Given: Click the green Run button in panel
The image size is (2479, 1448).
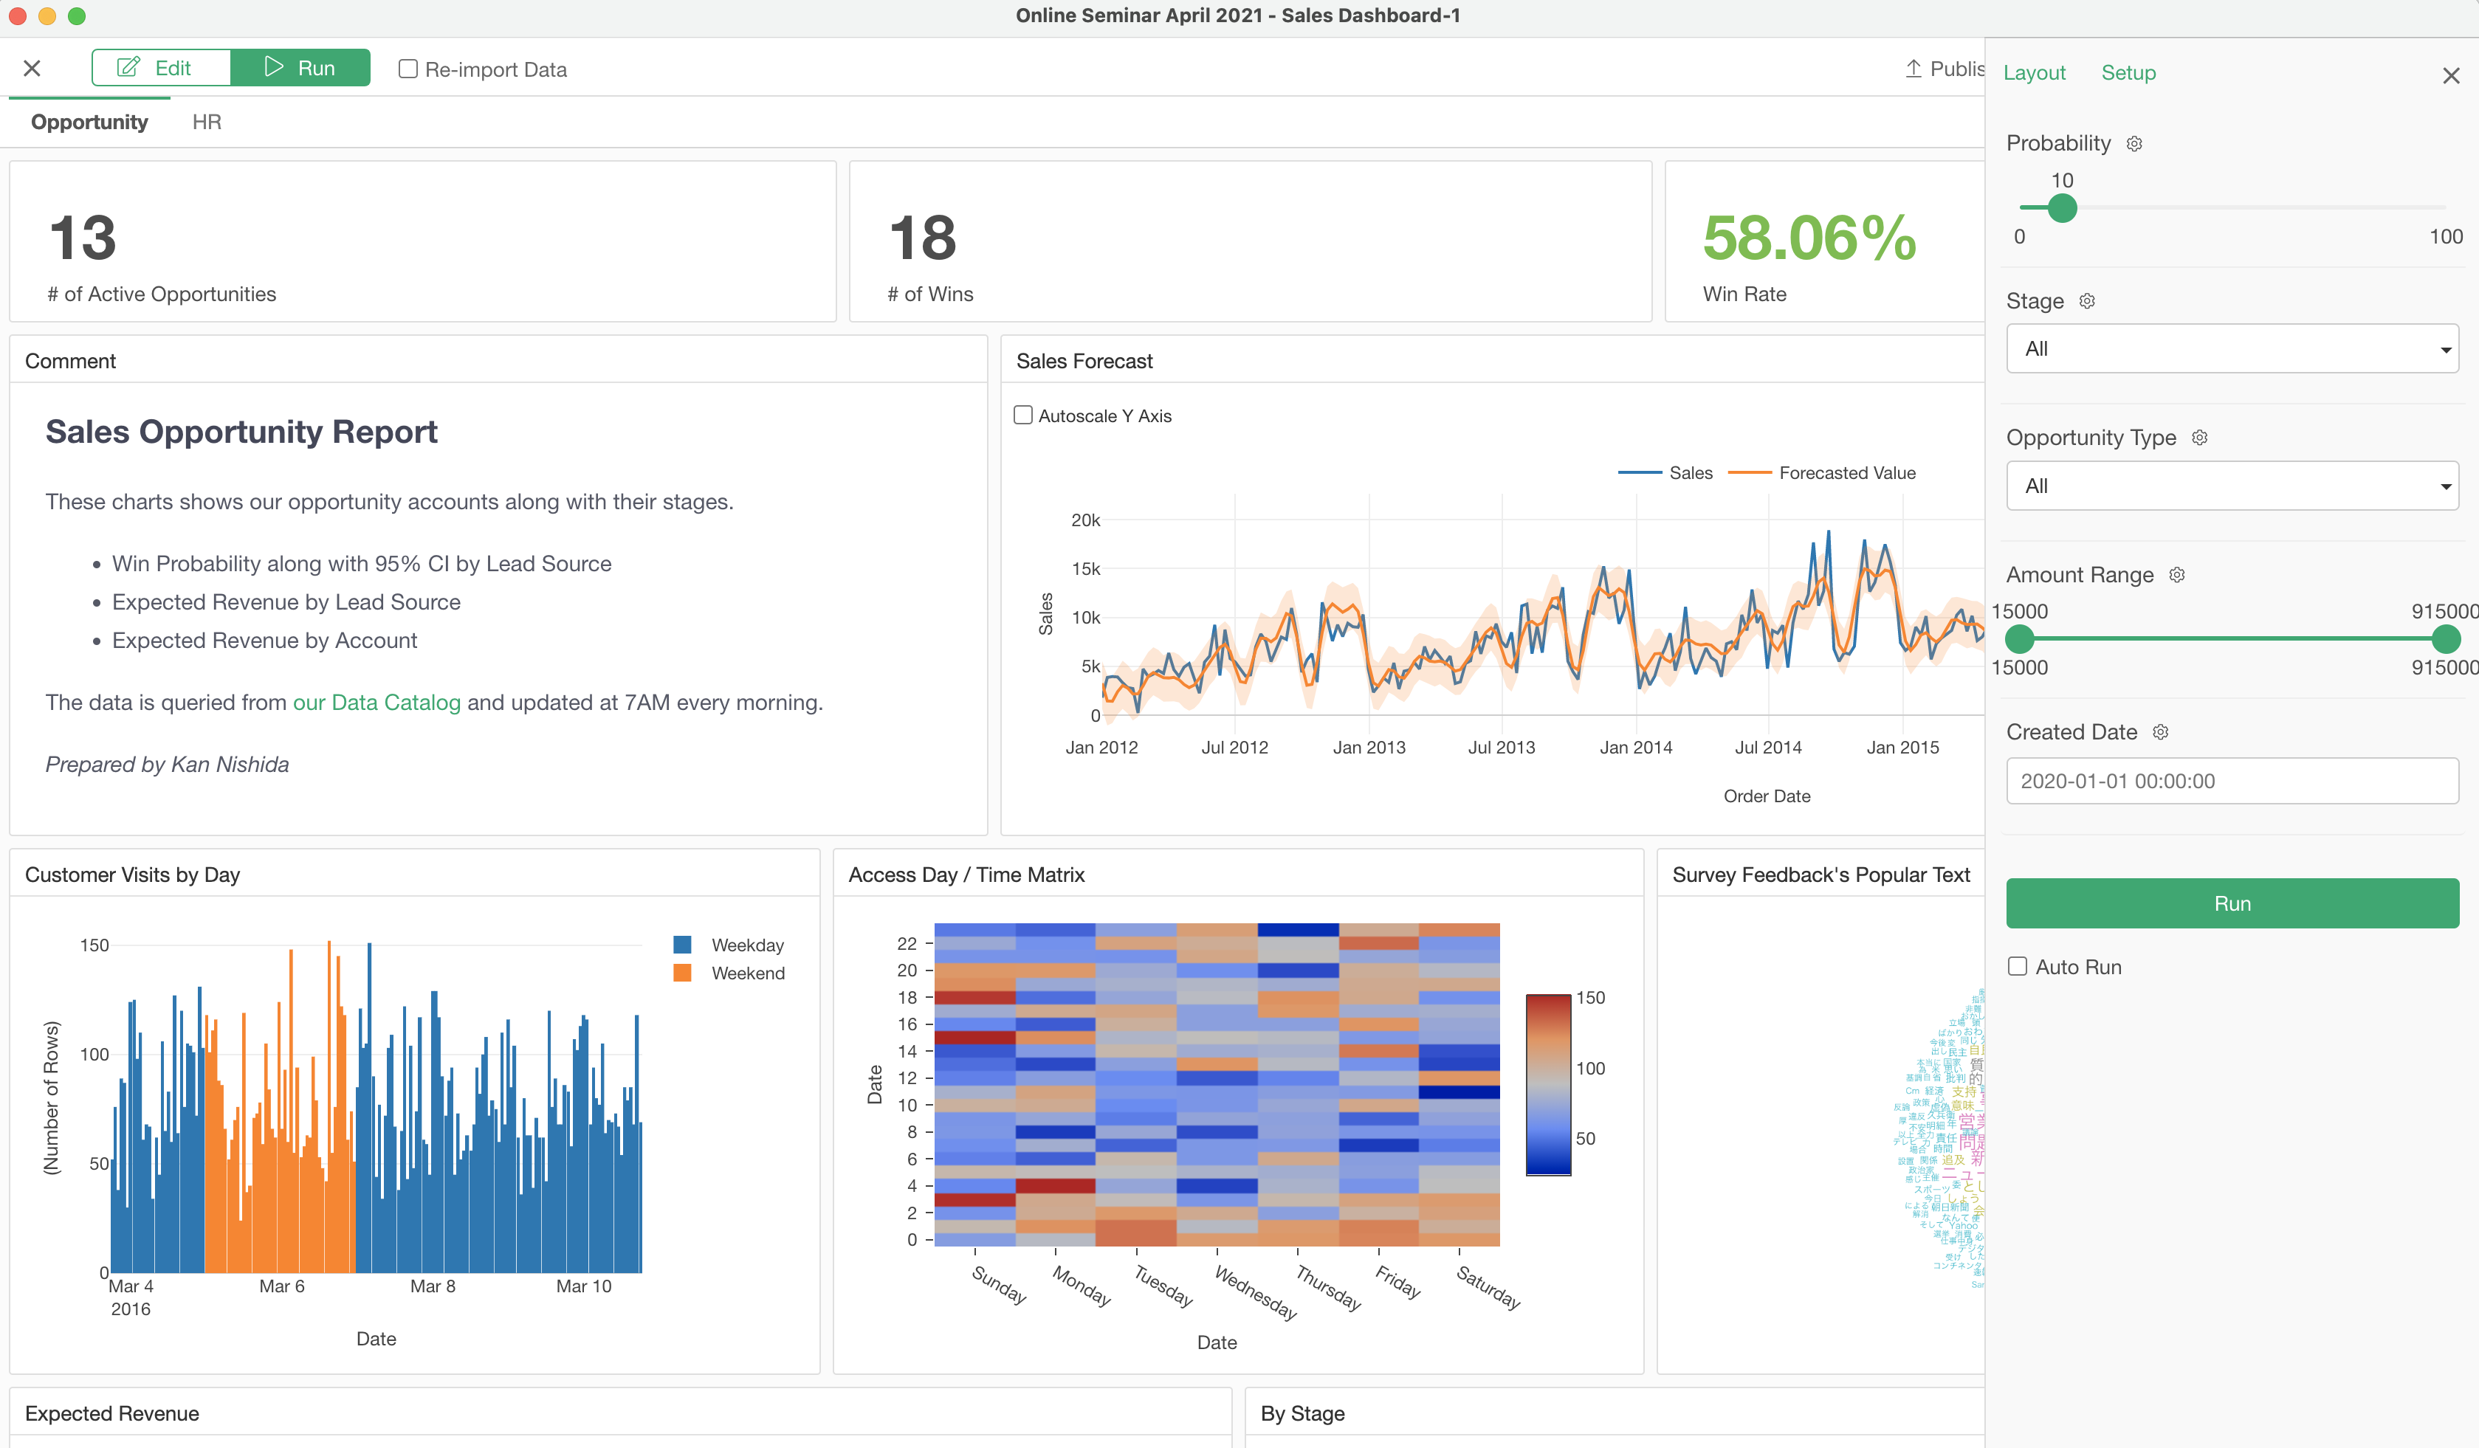Looking at the screenshot, I should tap(2232, 903).
